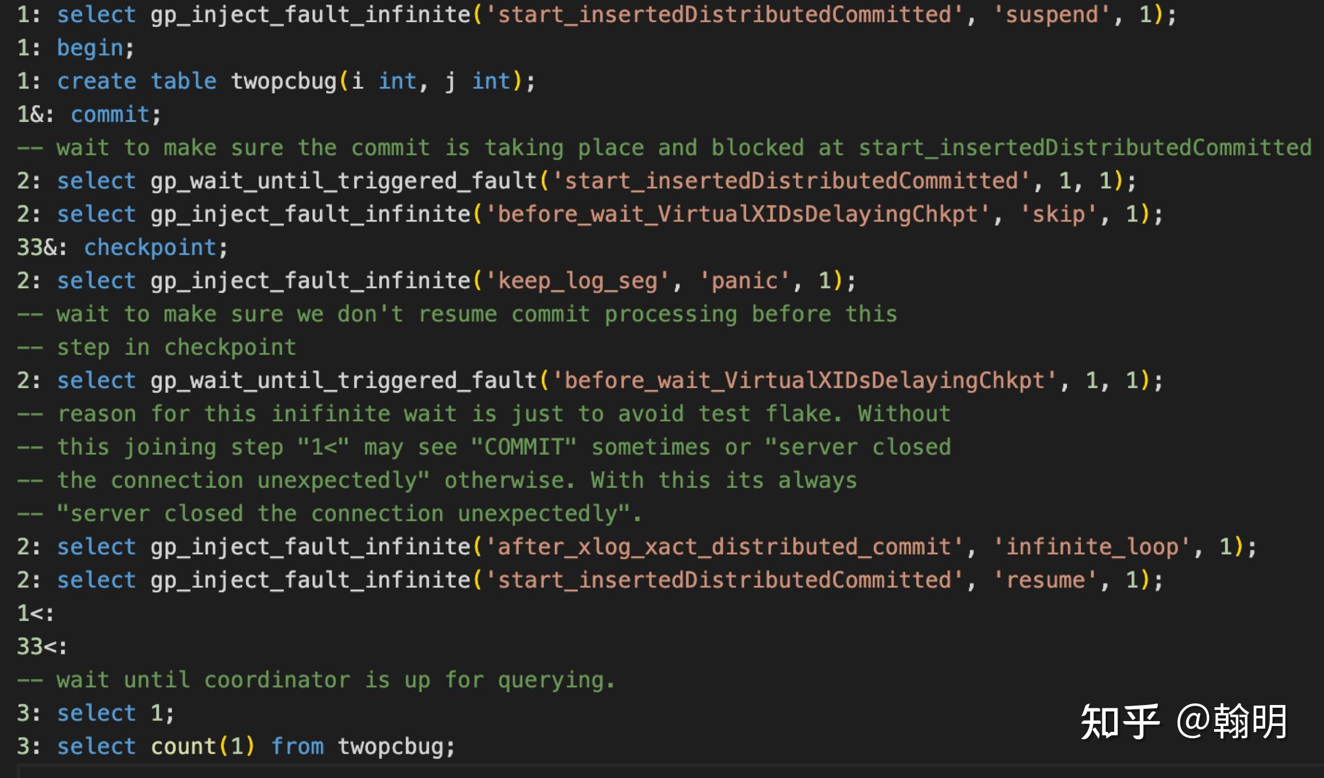Click the 'from' keyword in last query
The height and width of the screenshot is (778, 1324).
(x=297, y=747)
